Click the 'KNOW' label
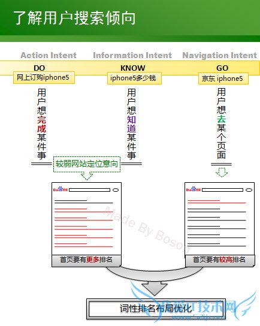 tap(133, 68)
